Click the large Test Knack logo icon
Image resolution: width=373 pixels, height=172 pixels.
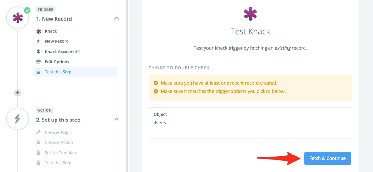[250, 14]
